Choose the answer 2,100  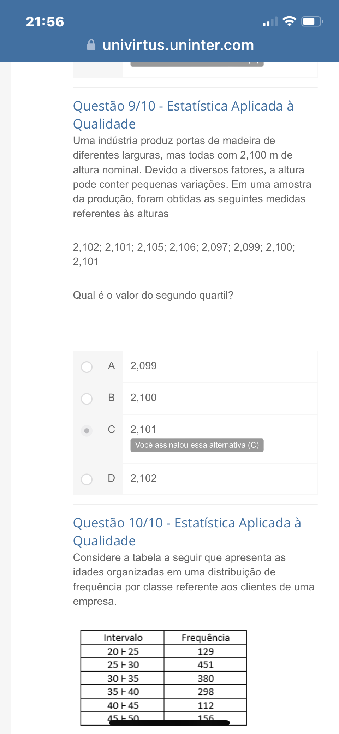coord(143,398)
